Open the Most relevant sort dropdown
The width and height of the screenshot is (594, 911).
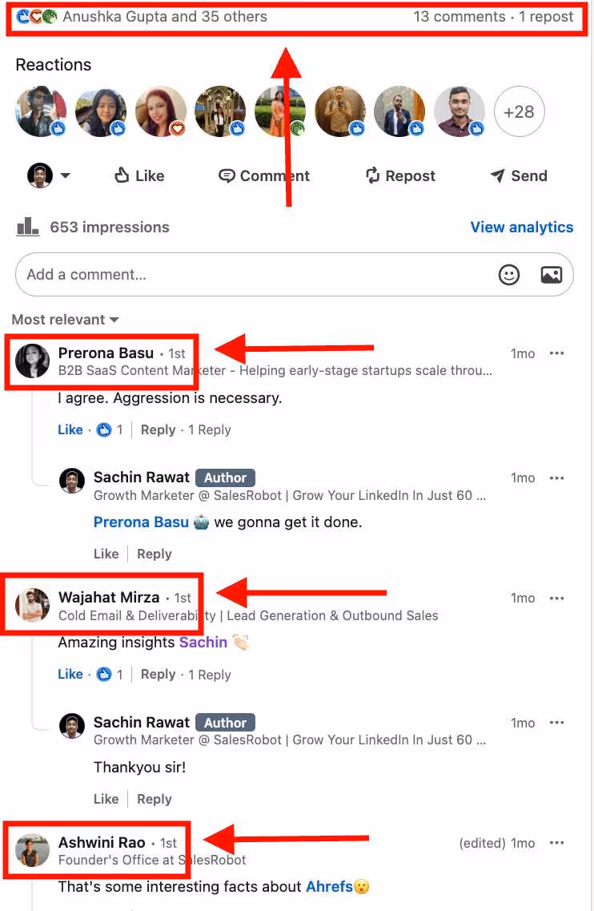pyautogui.click(x=64, y=319)
